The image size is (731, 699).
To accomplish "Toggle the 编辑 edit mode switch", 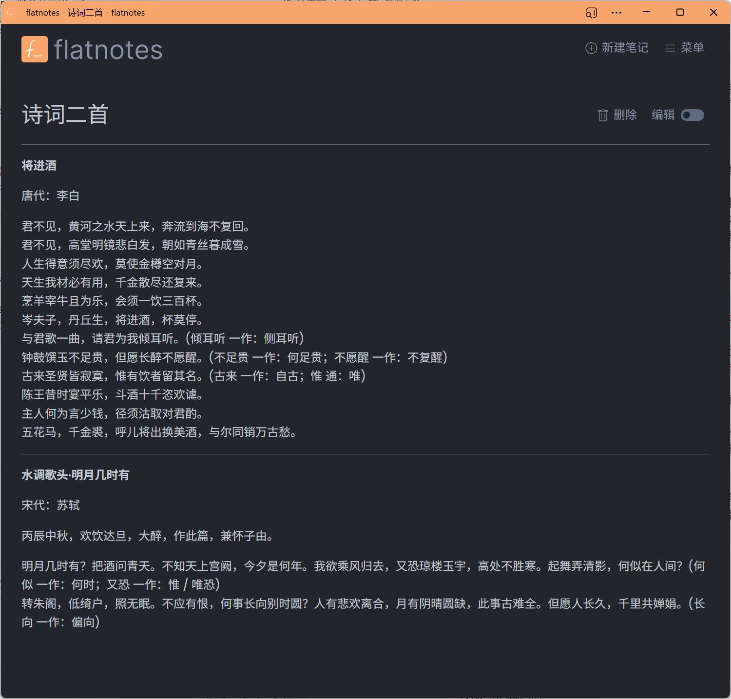I will coord(692,115).
